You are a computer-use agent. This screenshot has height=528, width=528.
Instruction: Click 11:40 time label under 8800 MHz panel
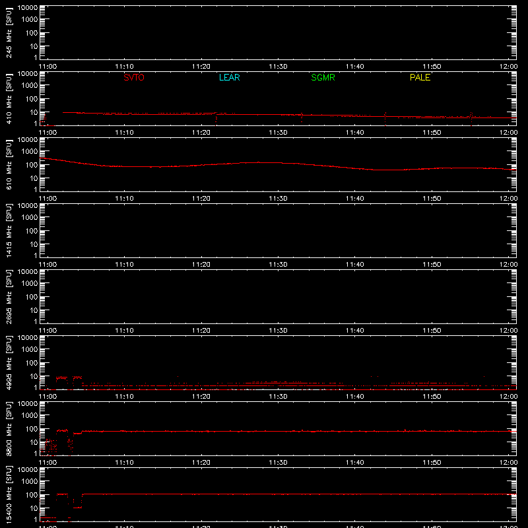[x=355, y=463]
